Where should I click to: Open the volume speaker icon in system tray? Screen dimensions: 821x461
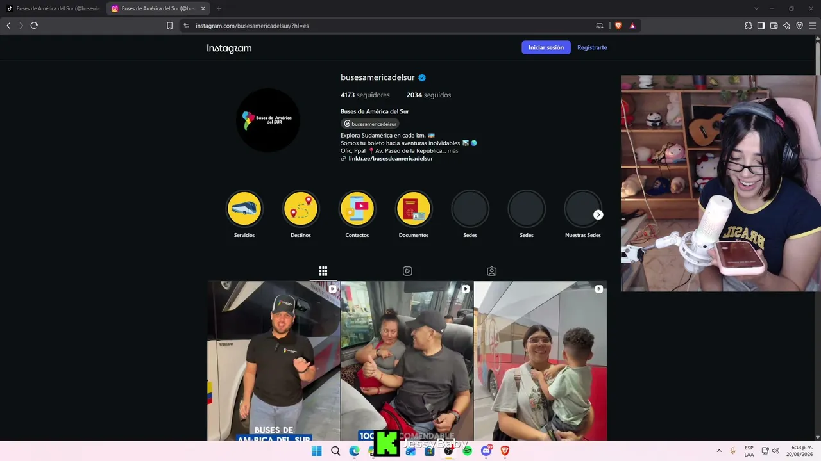tap(775, 451)
